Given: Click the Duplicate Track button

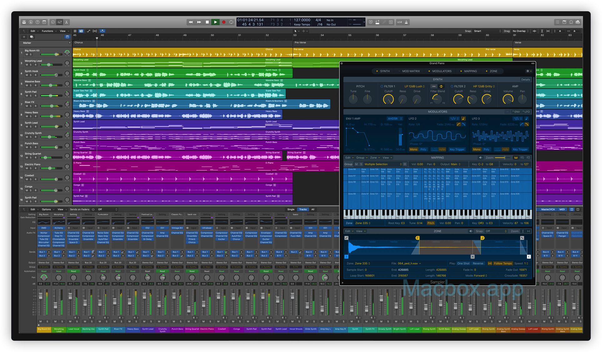Looking at the screenshot, I should (32, 37).
